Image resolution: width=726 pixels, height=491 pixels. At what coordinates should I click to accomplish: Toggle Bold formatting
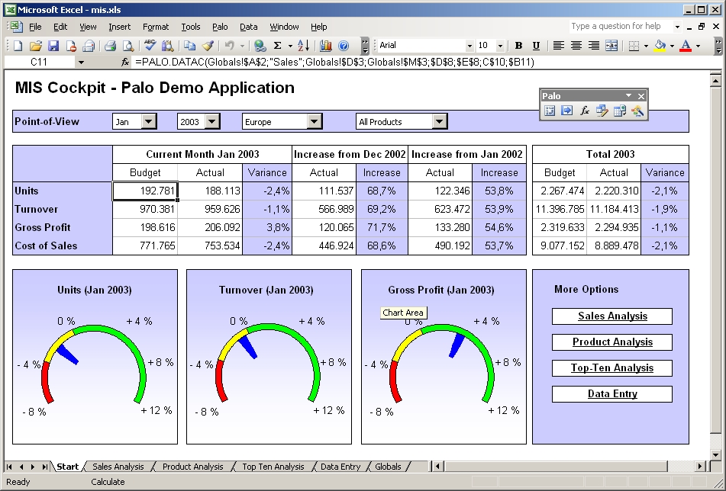tap(519, 46)
